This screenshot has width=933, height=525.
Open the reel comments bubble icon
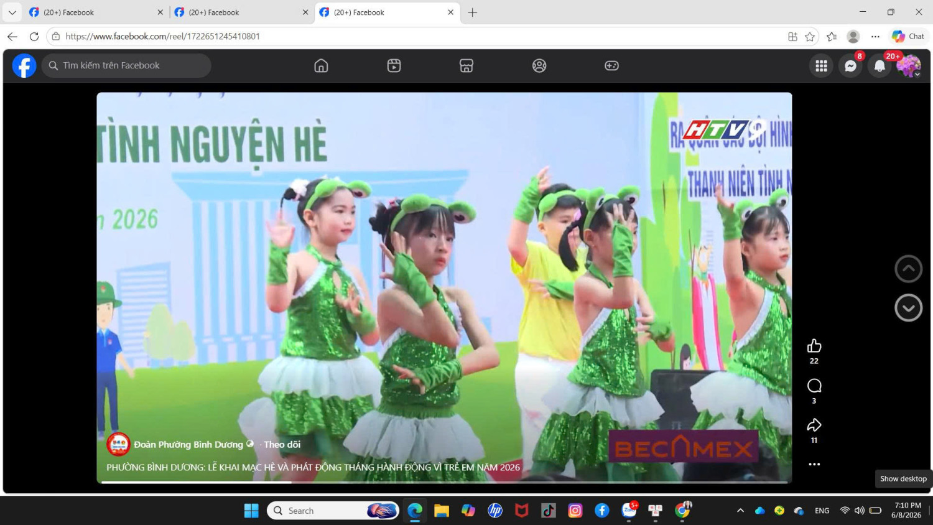[x=814, y=386]
